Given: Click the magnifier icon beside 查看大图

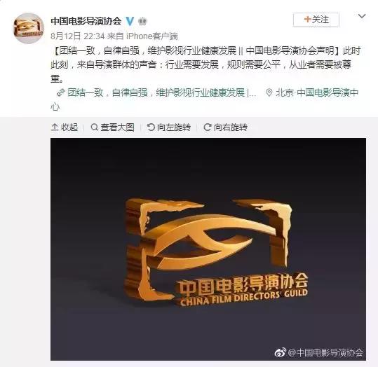Looking at the screenshot, I should (95, 127).
